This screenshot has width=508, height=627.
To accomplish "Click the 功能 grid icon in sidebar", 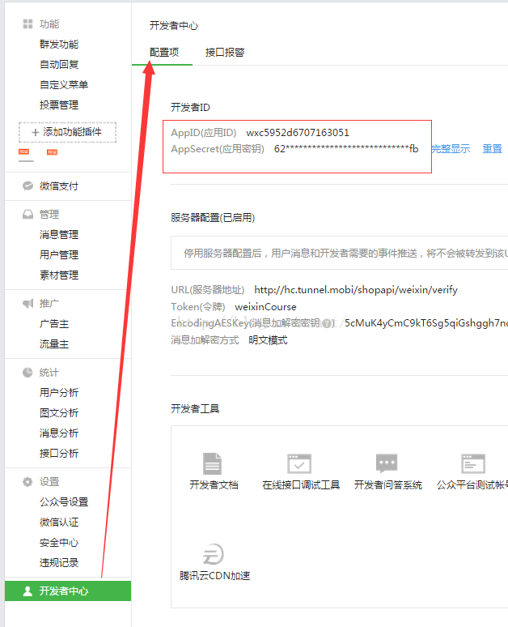I will point(28,24).
